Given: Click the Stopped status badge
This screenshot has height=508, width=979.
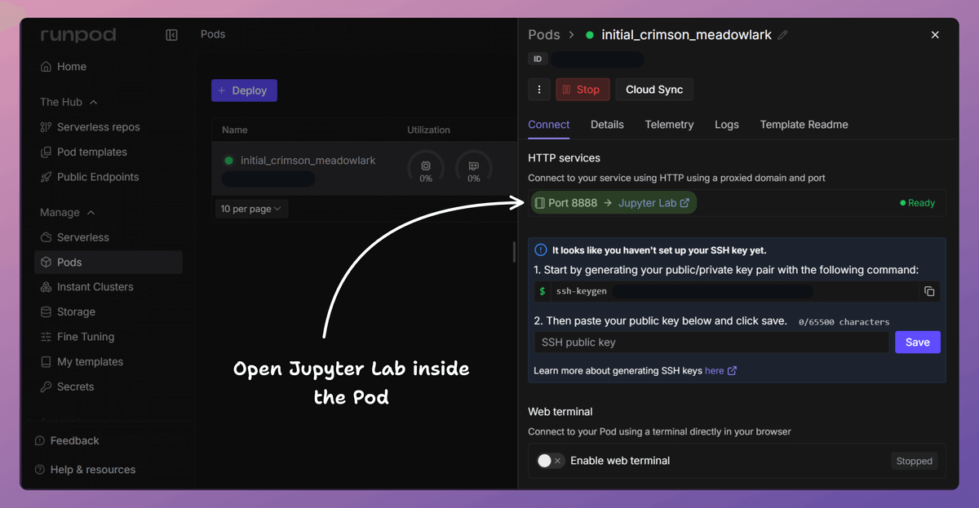Looking at the screenshot, I should click(914, 461).
